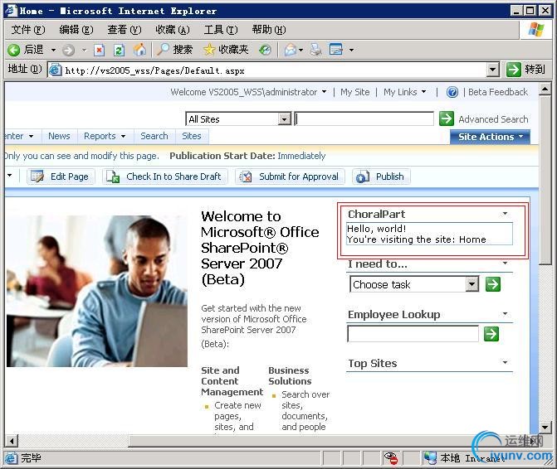Click the Edit document toolbar icon
This screenshot has width=557, height=469.
click(336, 50)
